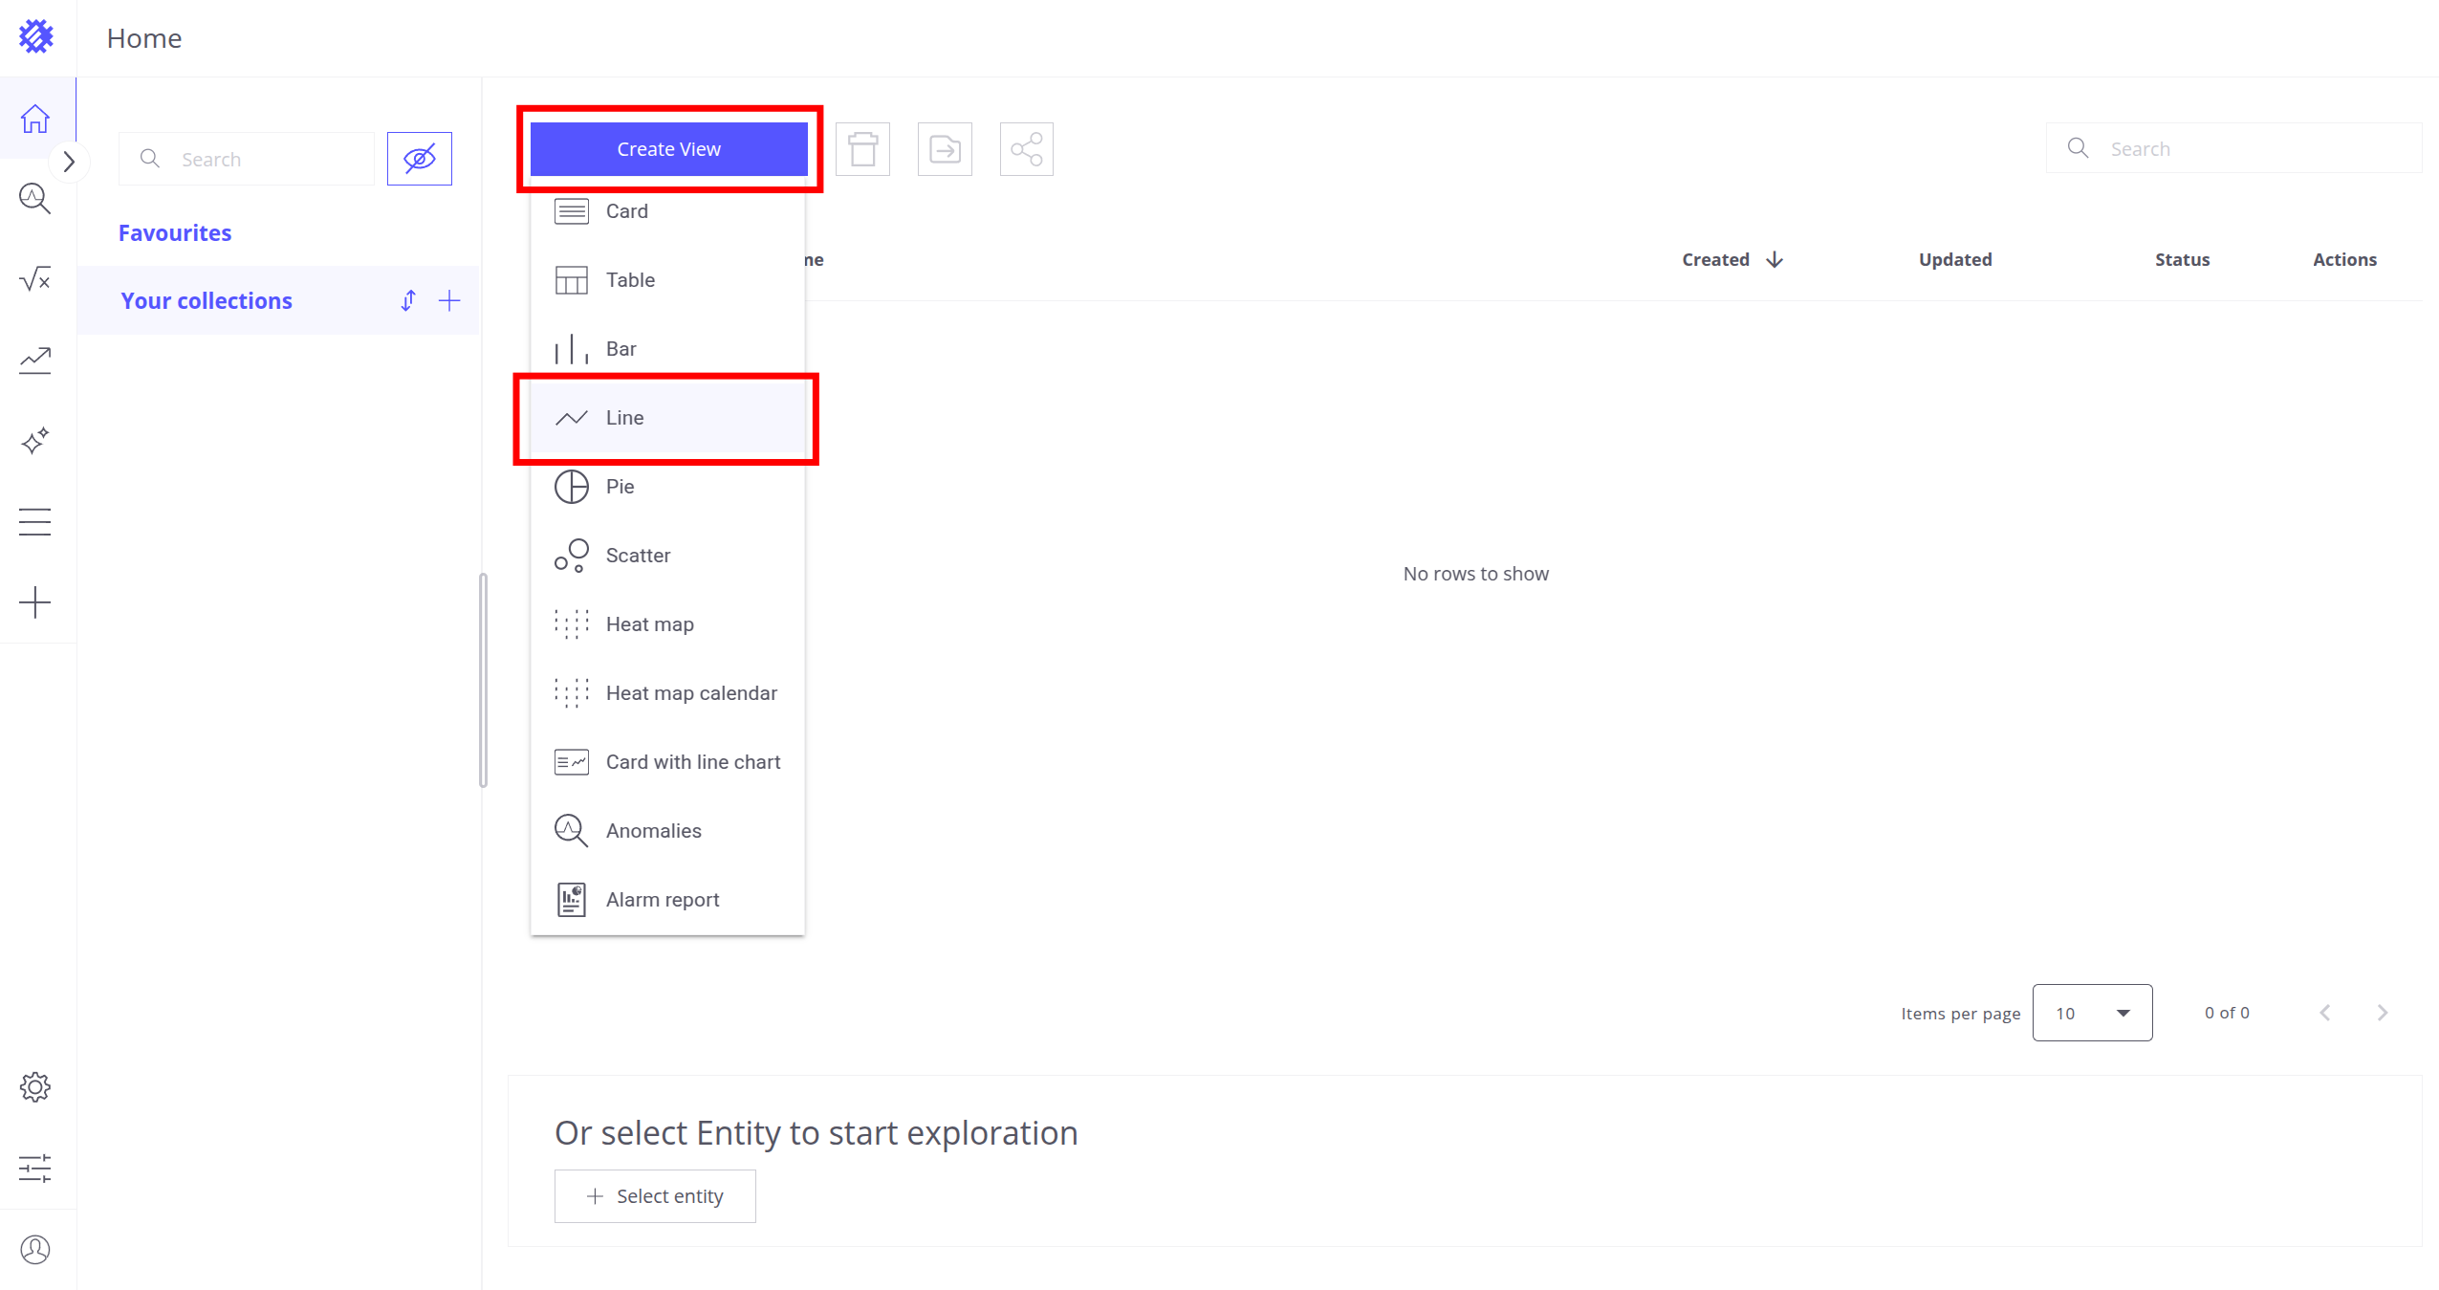Expand the sidebar with chevron arrow
Screen dimensions: 2439x1290
[x=69, y=162]
